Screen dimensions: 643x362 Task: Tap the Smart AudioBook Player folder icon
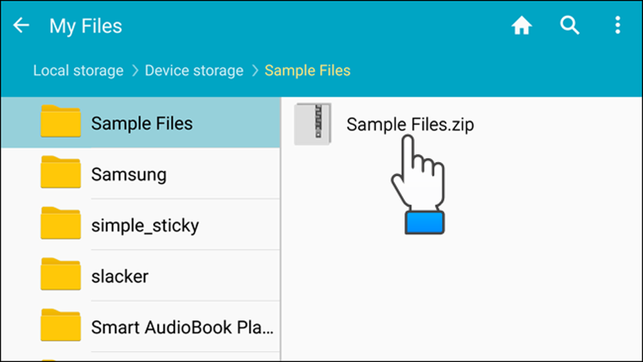60,325
